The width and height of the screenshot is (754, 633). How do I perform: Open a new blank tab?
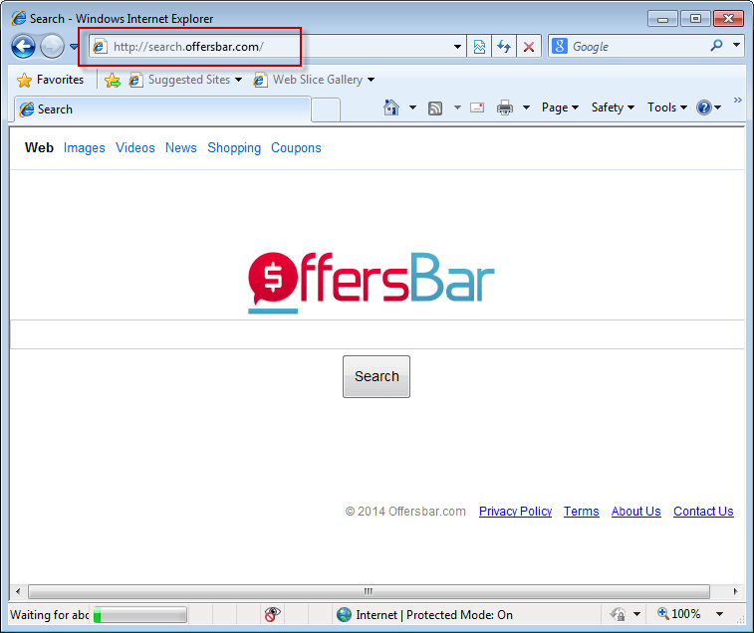click(x=326, y=110)
